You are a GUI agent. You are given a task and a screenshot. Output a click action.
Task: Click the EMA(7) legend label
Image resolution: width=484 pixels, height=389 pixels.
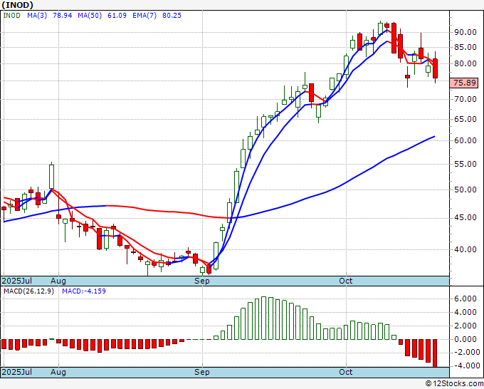(x=144, y=16)
